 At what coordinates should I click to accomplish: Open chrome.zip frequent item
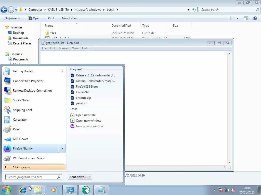coord(83,98)
